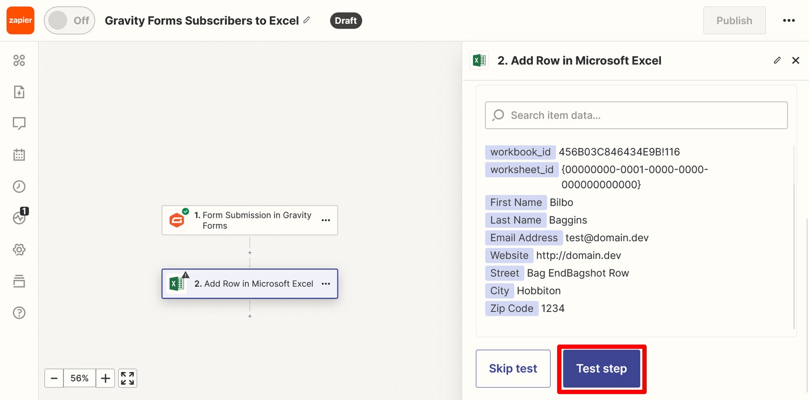Edit the Zap title pencil icon
809x400 pixels.
307,20
